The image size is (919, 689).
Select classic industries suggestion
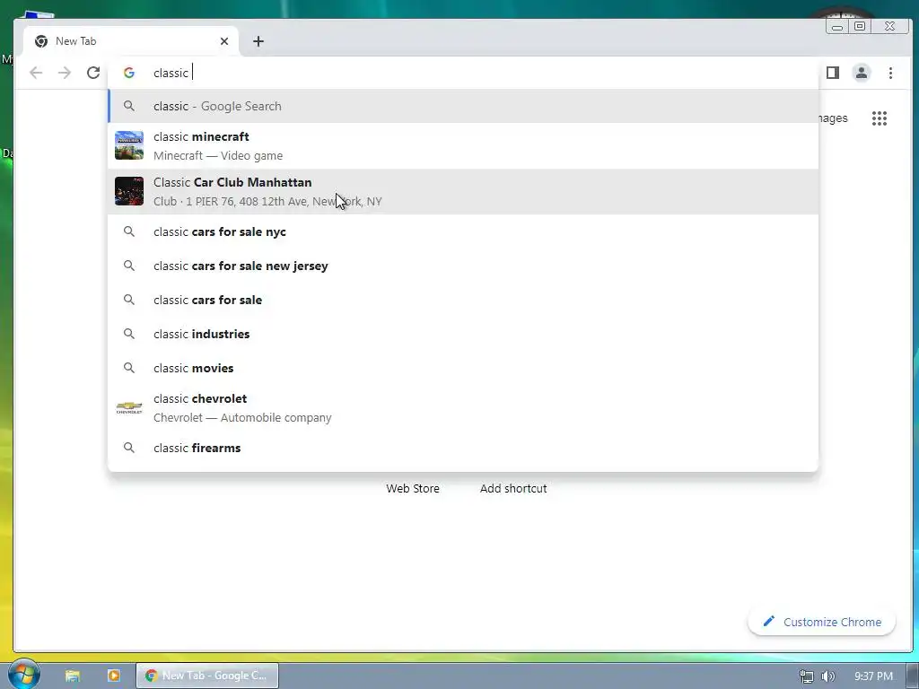463,334
